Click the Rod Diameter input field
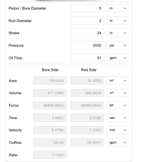The width and height of the screenshot is (142, 162). point(87,21)
